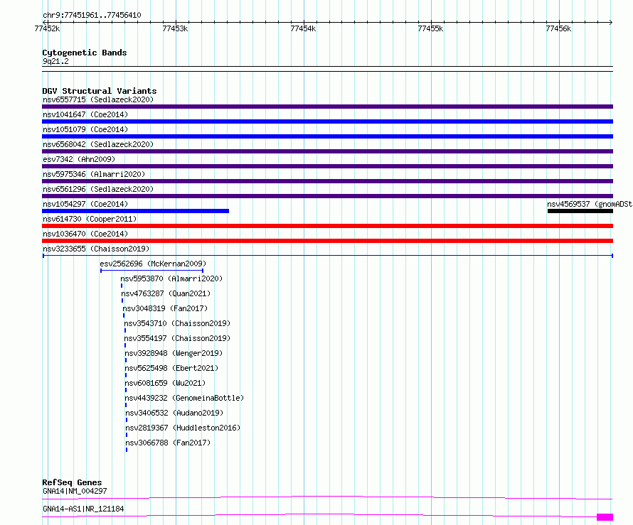
Task: Click the black bar under nsv4569537
Action: pyautogui.click(x=580, y=211)
